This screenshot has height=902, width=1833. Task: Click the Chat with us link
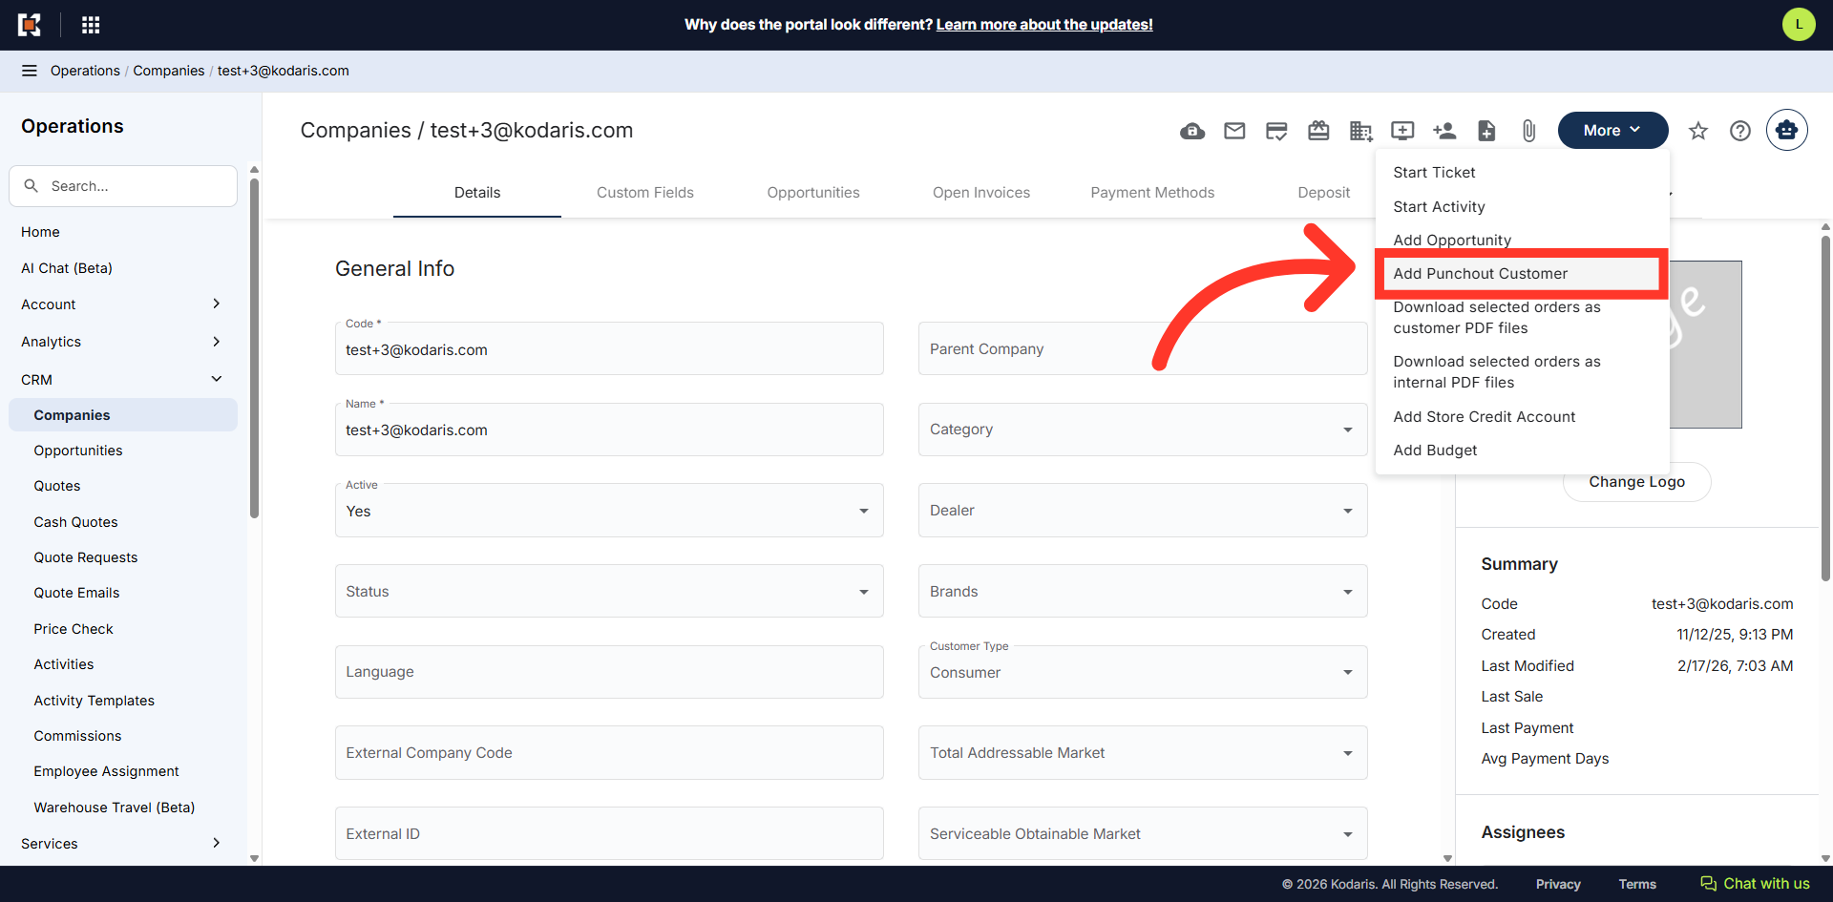1755,884
